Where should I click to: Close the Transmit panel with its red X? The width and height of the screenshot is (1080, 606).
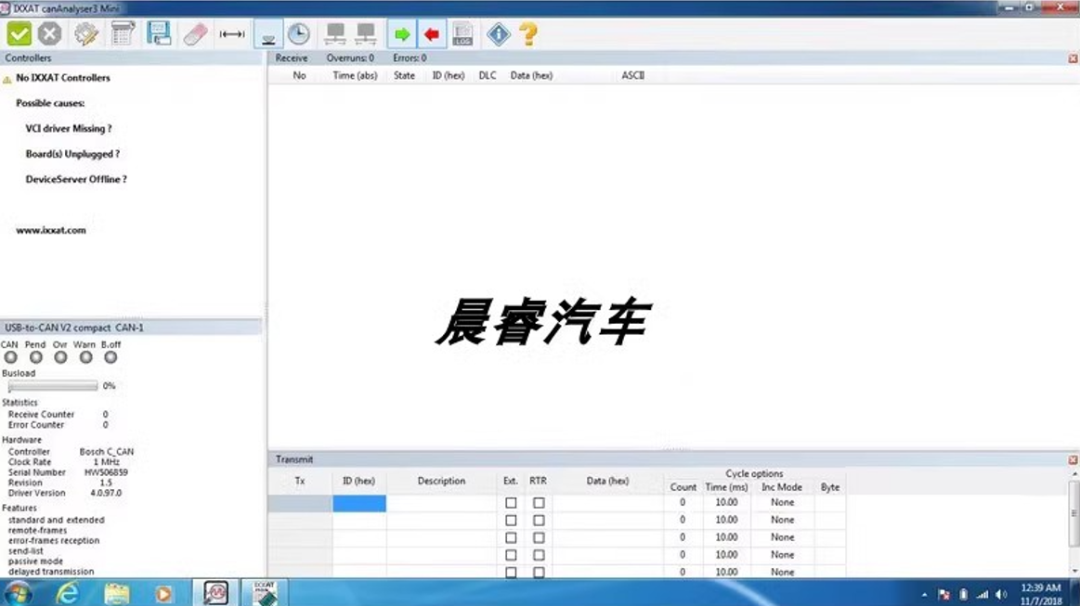click(x=1073, y=459)
